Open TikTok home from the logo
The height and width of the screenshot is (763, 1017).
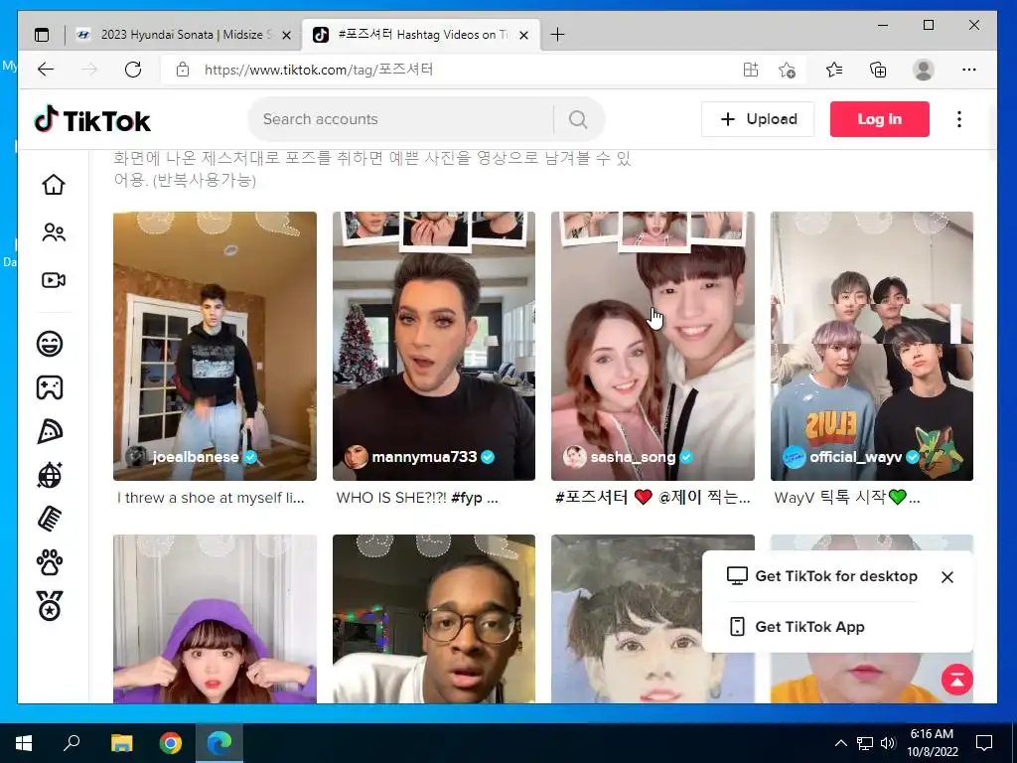tap(92, 120)
